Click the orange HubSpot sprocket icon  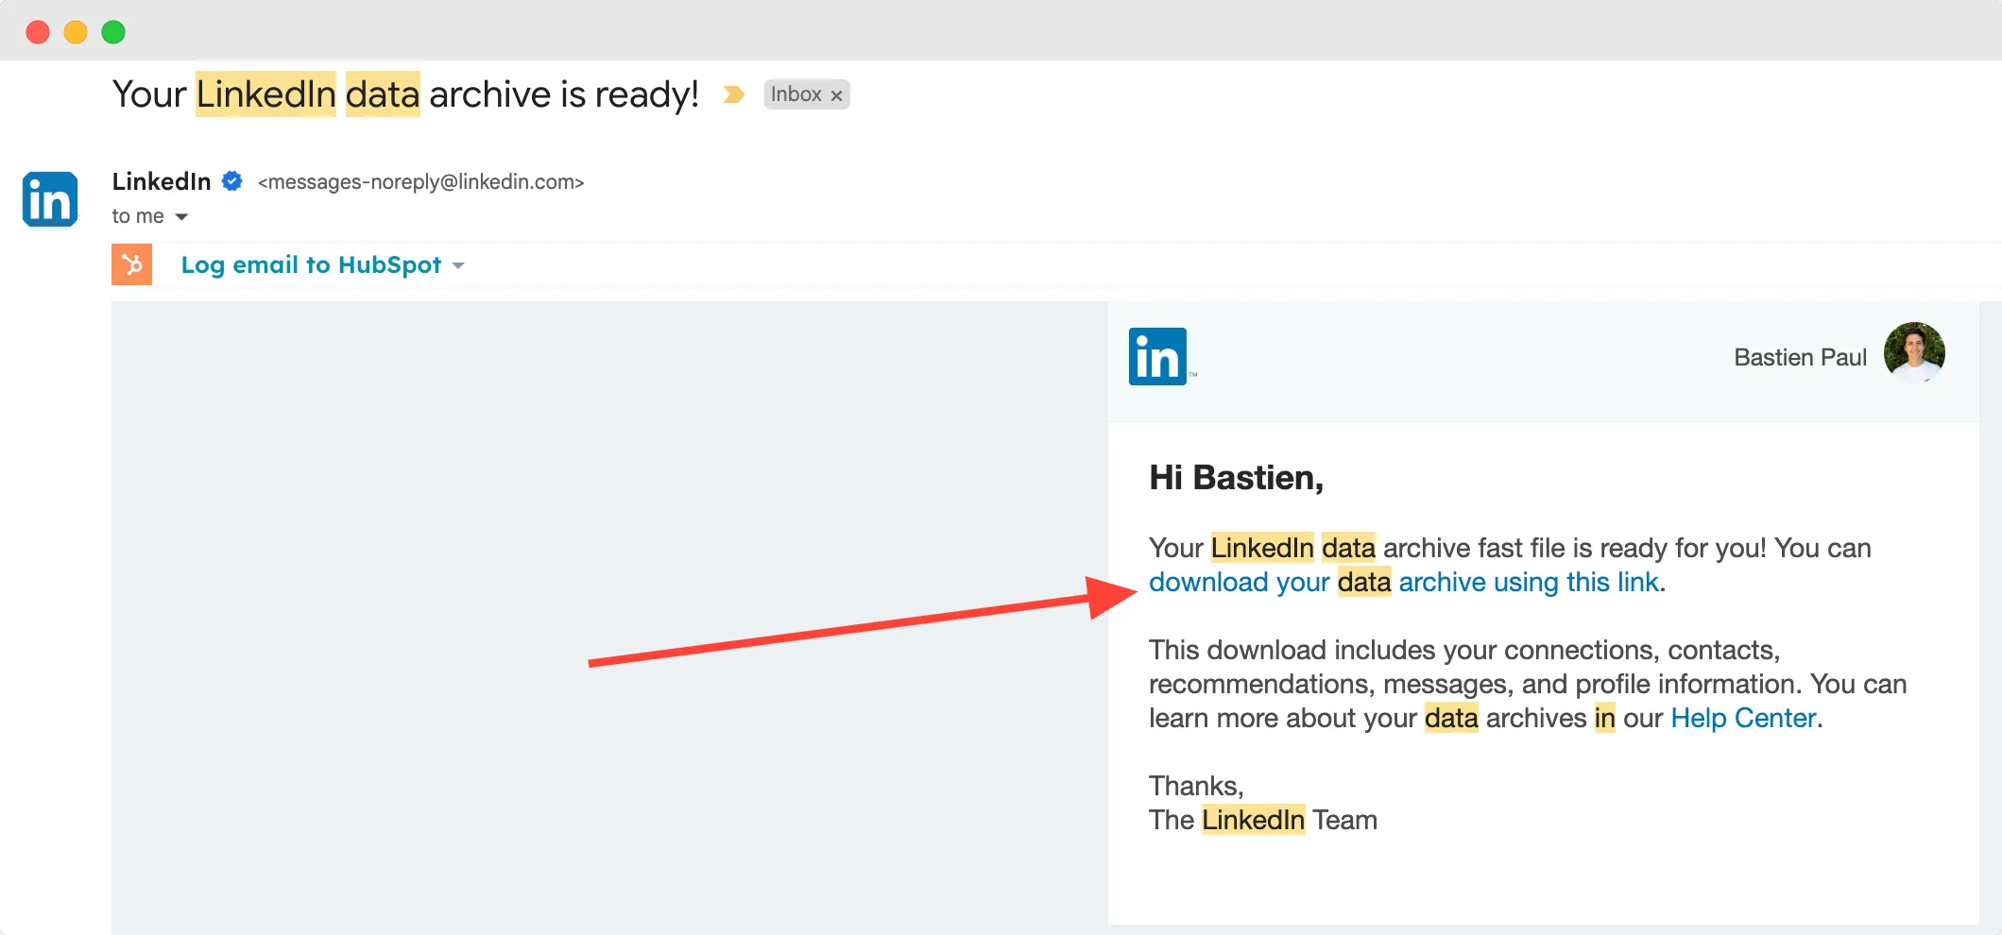click(132, 264)
